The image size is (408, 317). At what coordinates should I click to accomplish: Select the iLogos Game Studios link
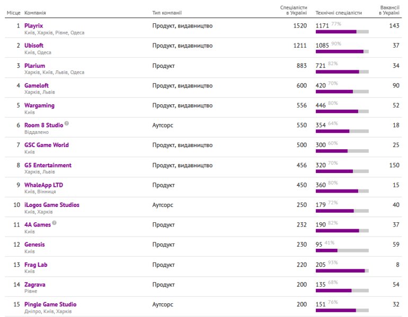[51, 205]
